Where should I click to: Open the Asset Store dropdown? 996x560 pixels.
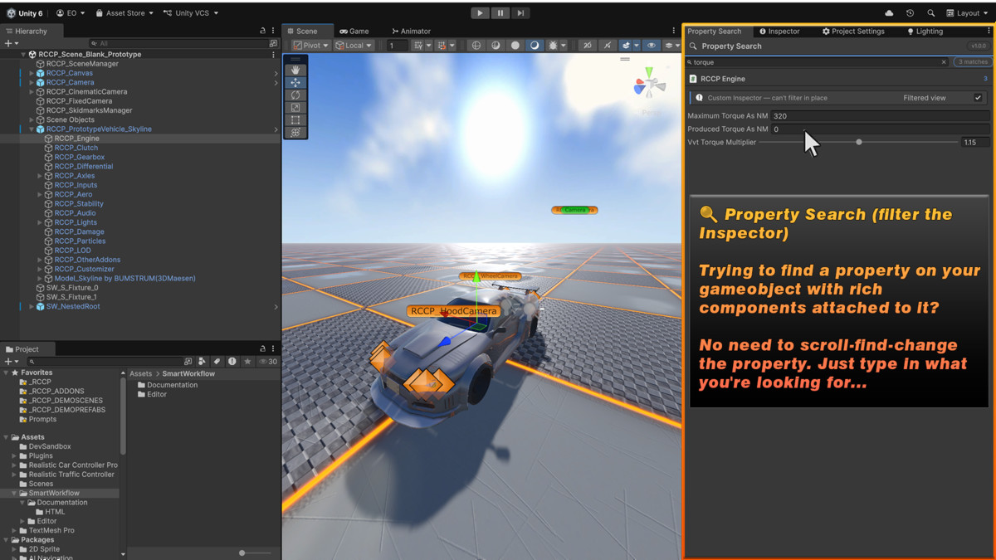click(x=124, y=13)
